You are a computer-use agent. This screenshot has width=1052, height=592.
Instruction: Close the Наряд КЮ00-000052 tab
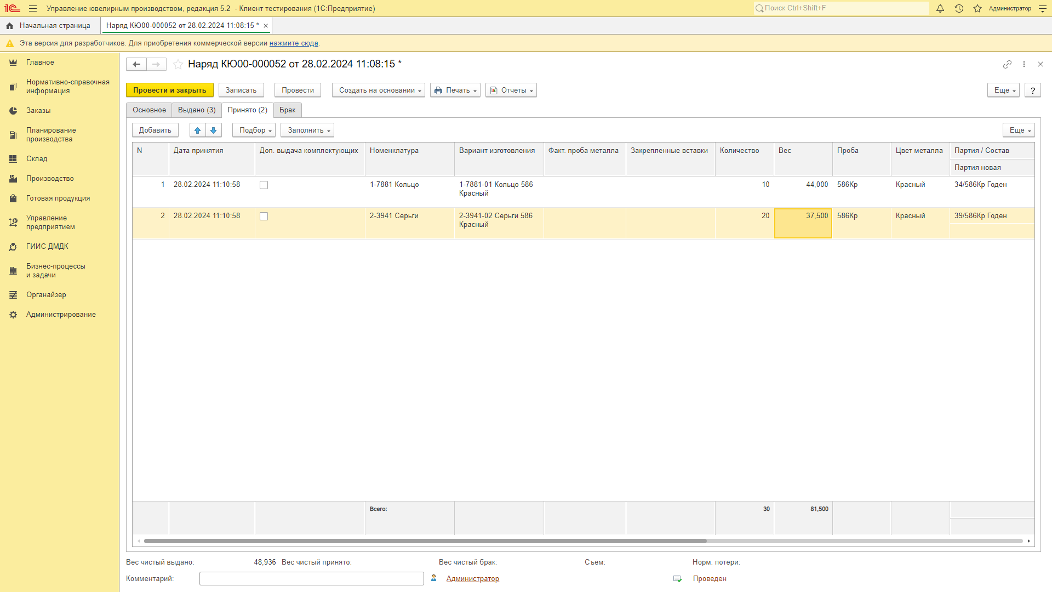pos(266,26)
